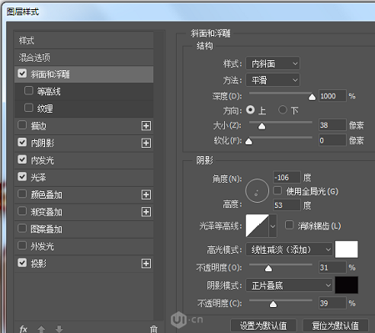This screenshot has height=333, width=375.
Task: Move effect up with the up arrow icon
Action: pos(42,329)
